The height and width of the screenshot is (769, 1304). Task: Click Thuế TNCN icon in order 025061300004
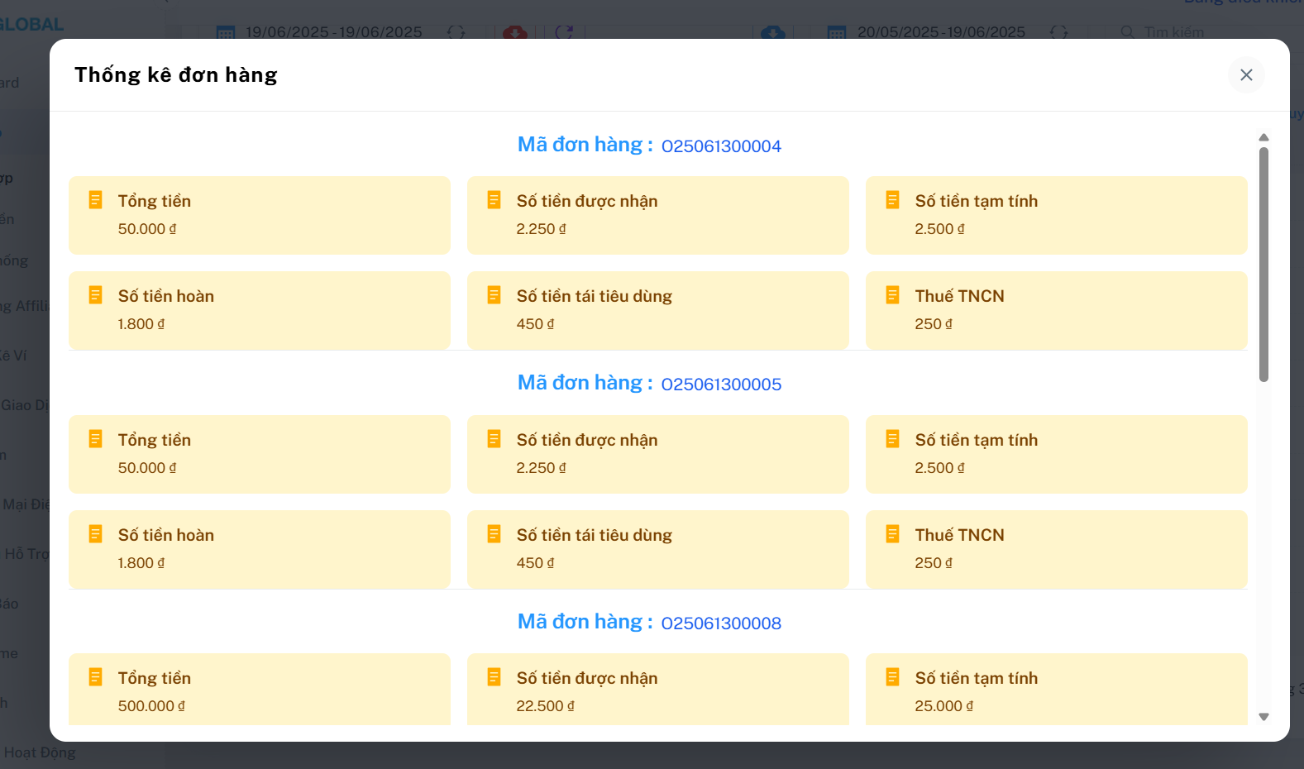[x=893, y=295]
